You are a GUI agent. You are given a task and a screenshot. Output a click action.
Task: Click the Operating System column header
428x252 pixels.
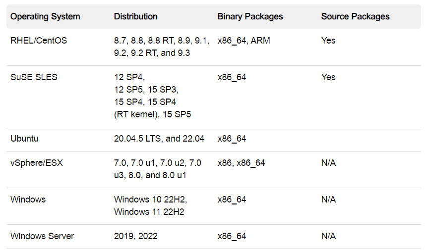[45, 16]
